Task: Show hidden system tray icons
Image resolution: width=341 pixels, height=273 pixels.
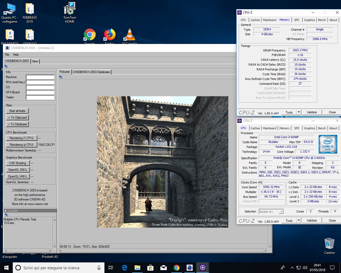Action: [x=292, y=268]
